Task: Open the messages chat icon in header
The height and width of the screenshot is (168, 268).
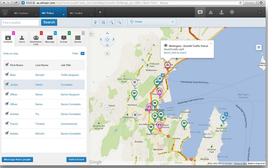Action: coord(200,12)
